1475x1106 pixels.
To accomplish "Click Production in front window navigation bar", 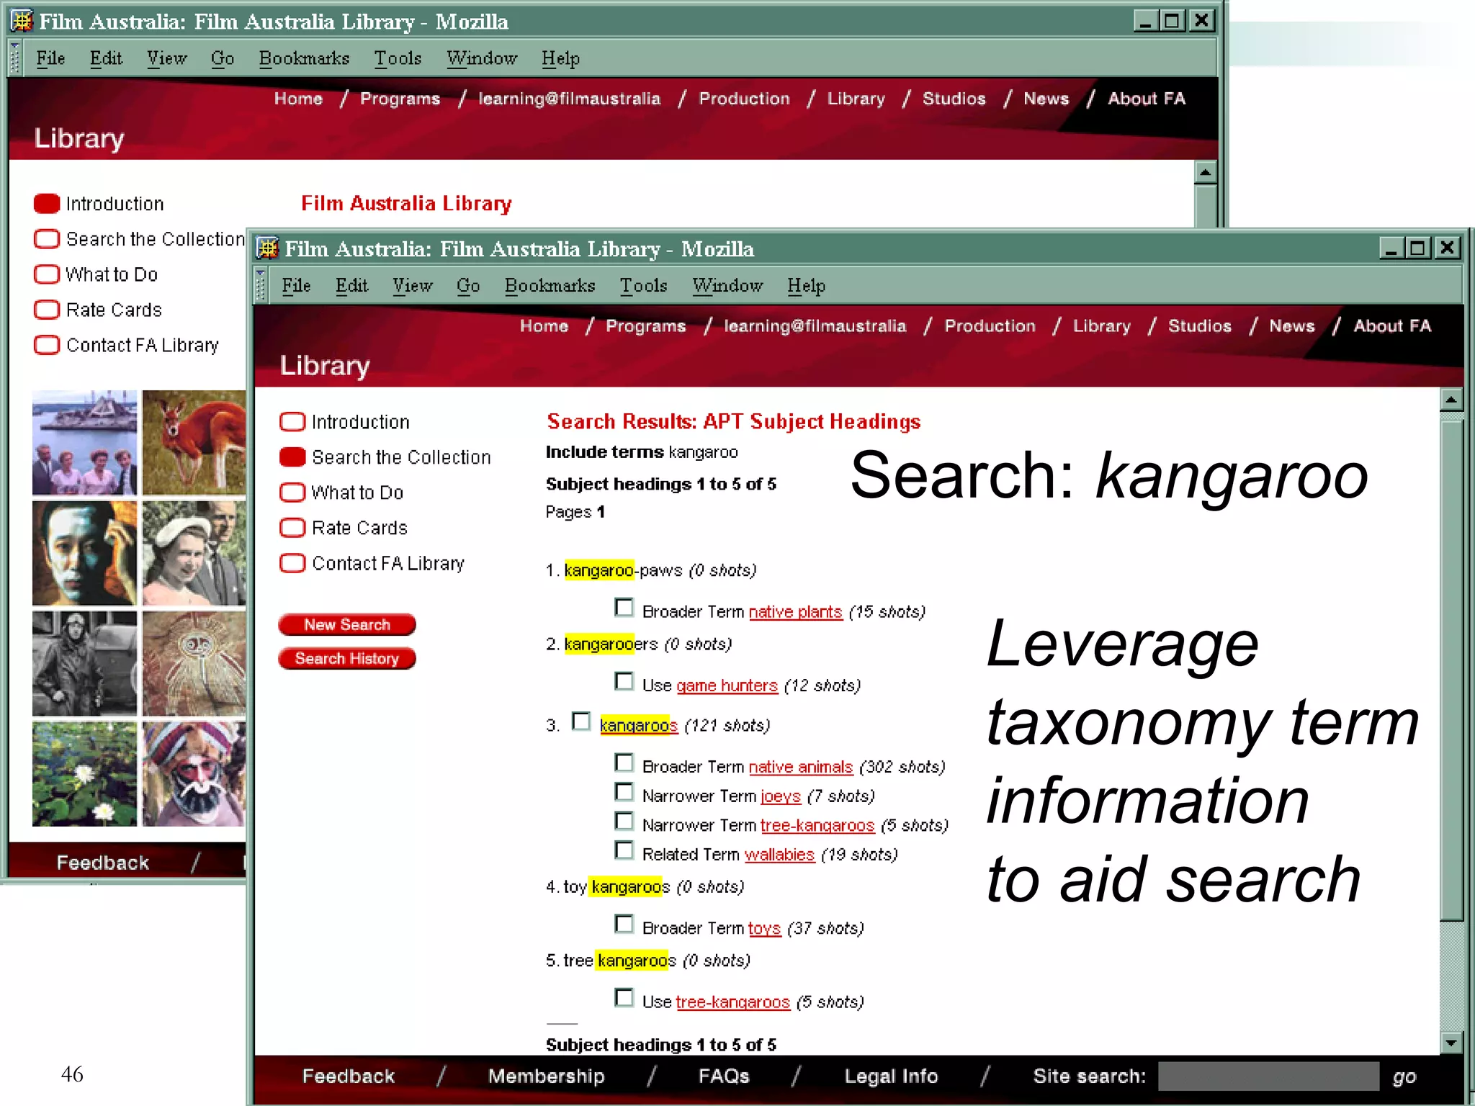I will (990, 326).
